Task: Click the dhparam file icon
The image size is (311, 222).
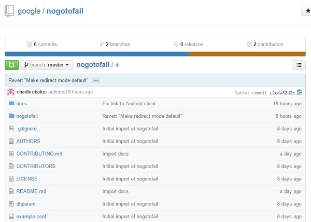Action: click(x=11, y=204)
